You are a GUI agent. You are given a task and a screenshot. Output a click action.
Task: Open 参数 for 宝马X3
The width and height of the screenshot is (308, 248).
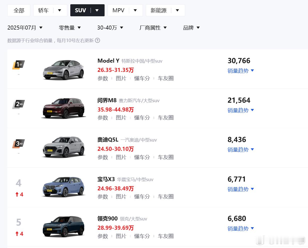pos(103,197)
